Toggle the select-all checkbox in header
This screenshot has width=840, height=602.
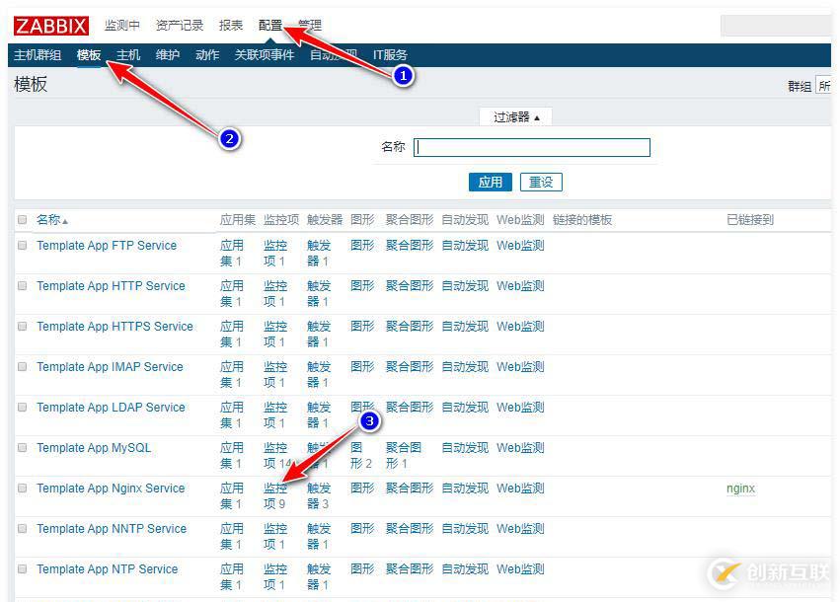click(22, 220)
